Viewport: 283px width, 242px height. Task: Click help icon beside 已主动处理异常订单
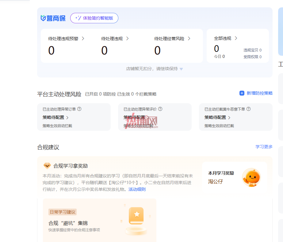click(x=79, y=109)
